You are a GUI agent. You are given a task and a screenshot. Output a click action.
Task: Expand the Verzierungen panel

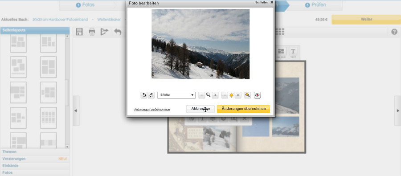click(x=35, y=159)
